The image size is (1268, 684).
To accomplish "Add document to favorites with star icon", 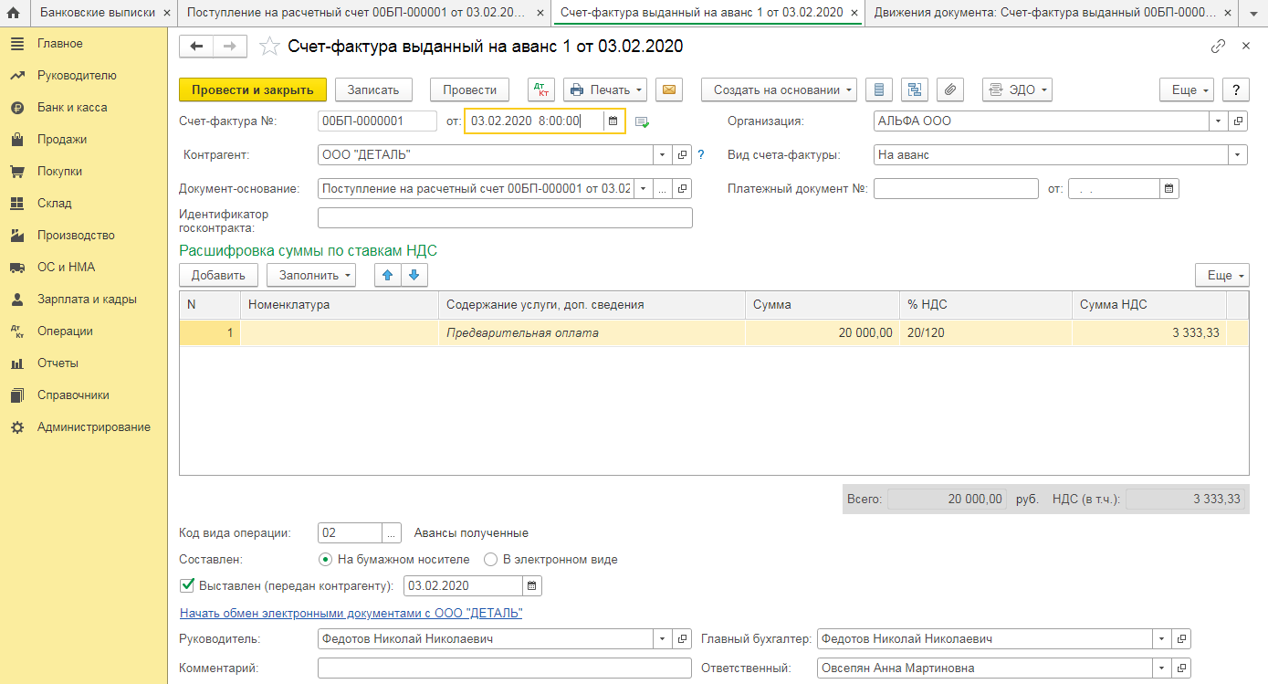I will coord(269,47).
